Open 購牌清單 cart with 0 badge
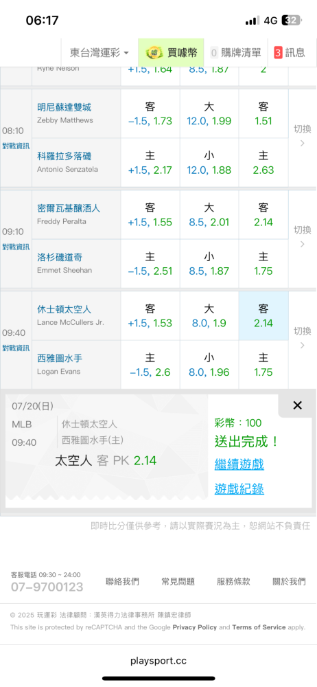 235,53
